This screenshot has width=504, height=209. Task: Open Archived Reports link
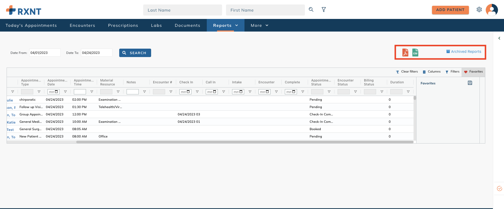pyautogui.click(x=464, y=52)
